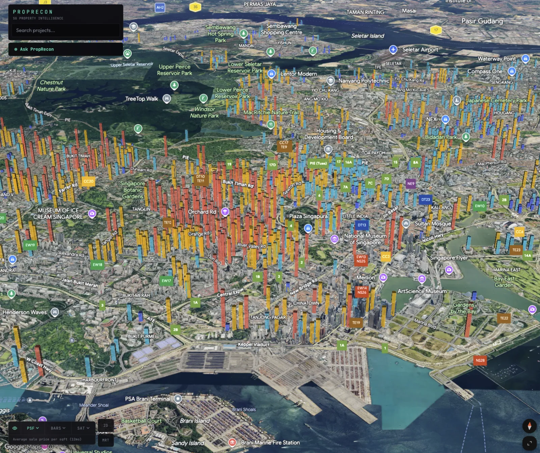Click the Chestnut Nature Park label
Image resolution: width=540 pixels, height=453 pixels.
pyautogui.click(x=51, y=85)
